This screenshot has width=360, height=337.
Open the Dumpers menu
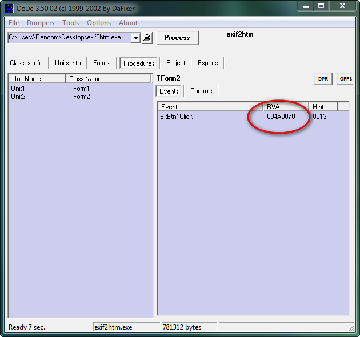41,23
